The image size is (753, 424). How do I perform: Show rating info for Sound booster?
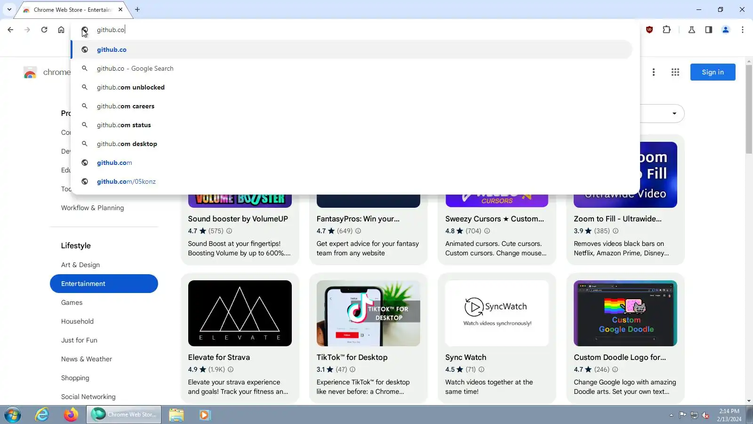click(229, 231)
